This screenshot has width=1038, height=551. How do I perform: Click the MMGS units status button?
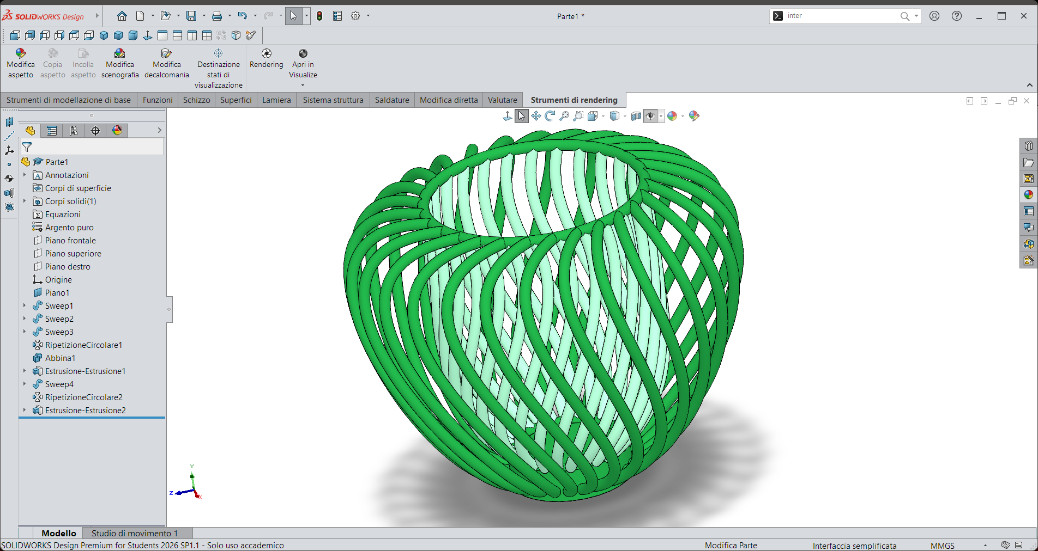pos(943,546)
